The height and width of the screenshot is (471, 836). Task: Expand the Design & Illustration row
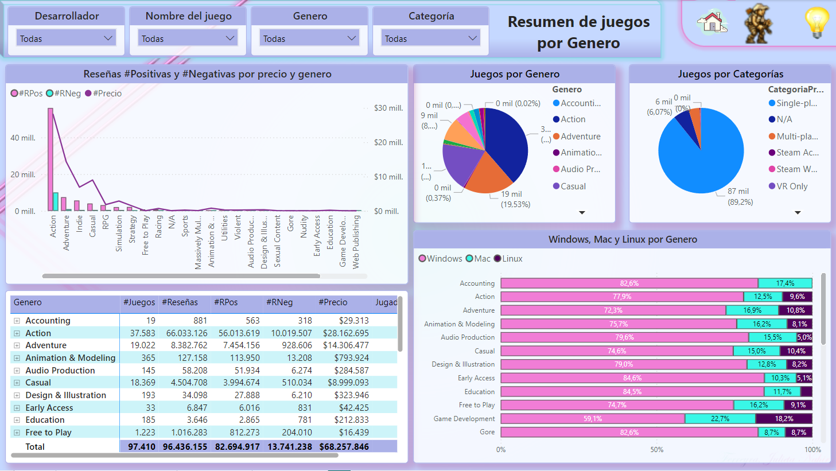[17, 395]
